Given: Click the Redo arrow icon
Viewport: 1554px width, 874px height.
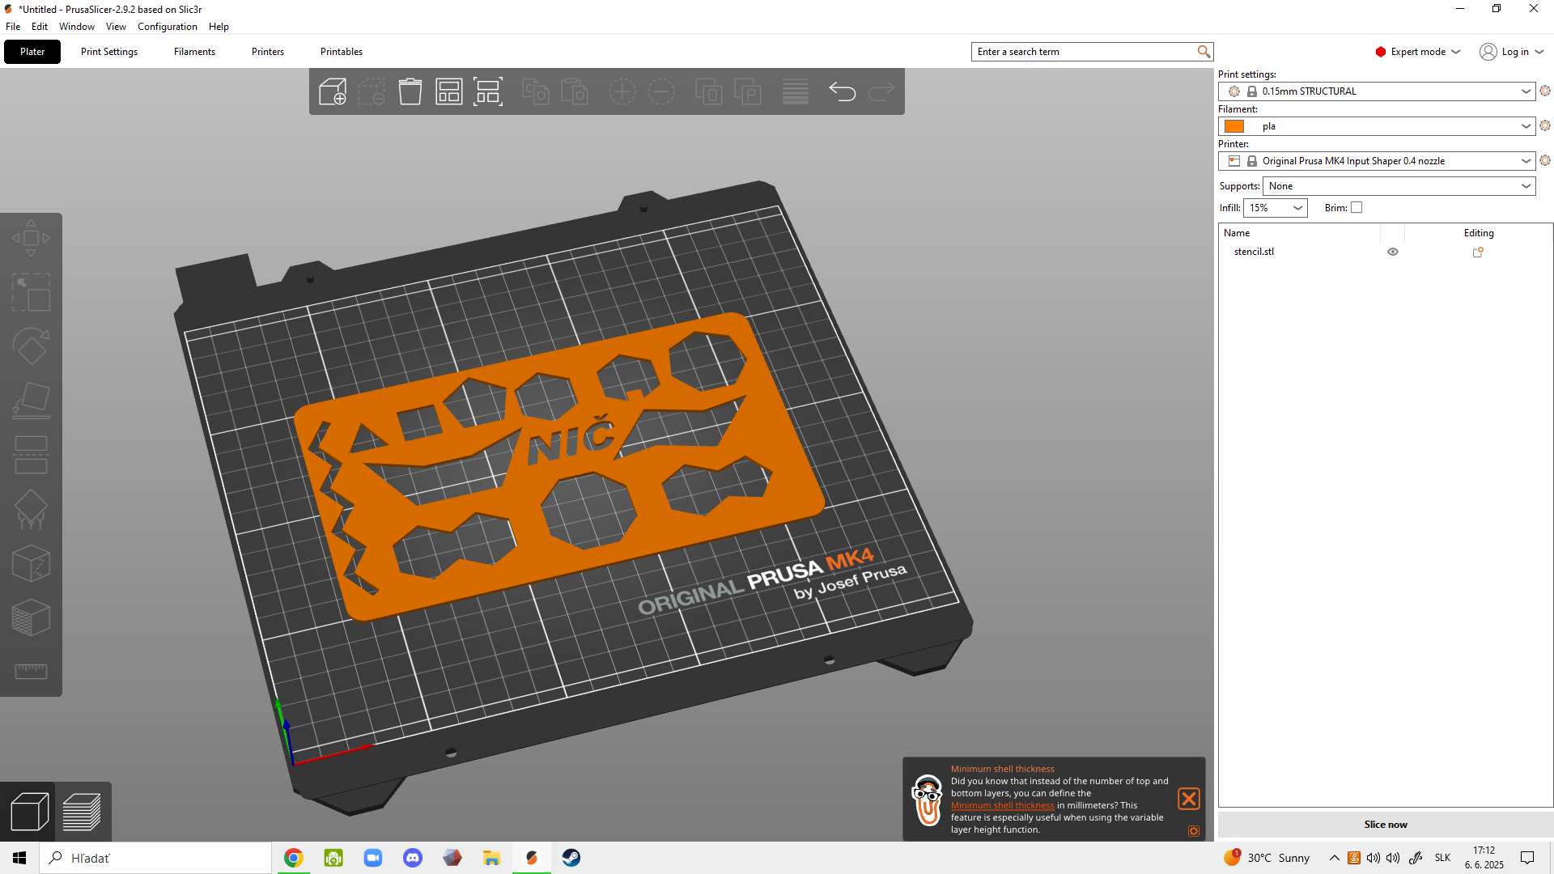Looking at the screenshot, I should 881,91.
